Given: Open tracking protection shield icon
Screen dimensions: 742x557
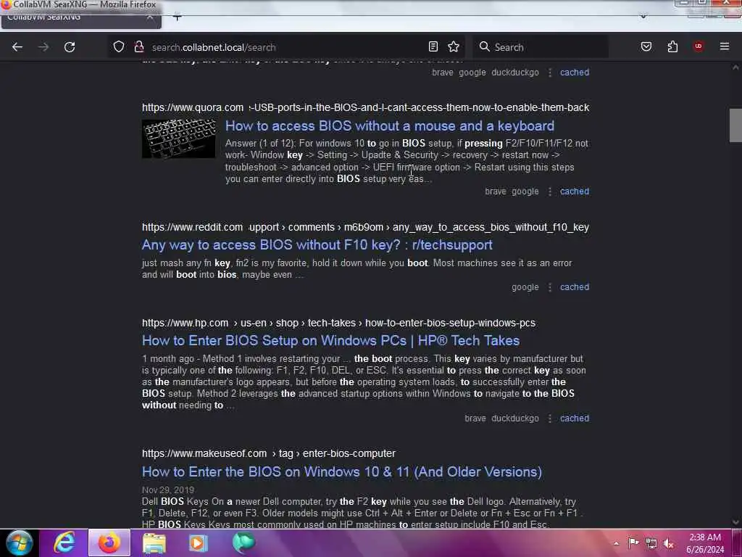Looking at the screenshot, I should [x=119, y=46].
